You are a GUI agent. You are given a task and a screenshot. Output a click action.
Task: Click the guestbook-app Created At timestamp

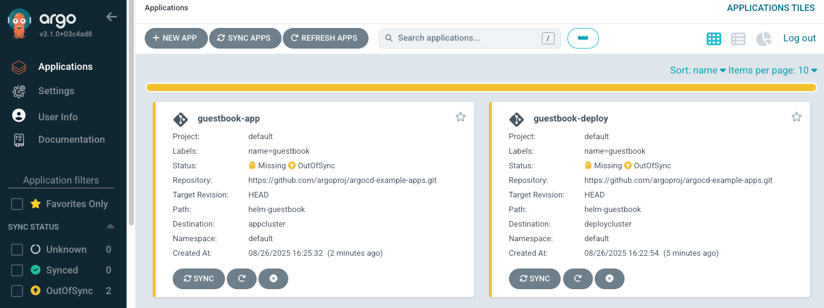pyautogui.click(x=316, y=253)
